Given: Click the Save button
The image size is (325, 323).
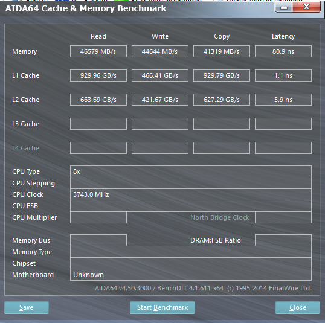Looking at the screenshot, I should (x=27, y=307).
